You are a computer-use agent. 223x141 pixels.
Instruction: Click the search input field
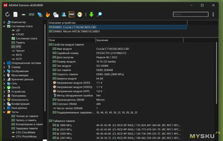(x=191, y=14)
